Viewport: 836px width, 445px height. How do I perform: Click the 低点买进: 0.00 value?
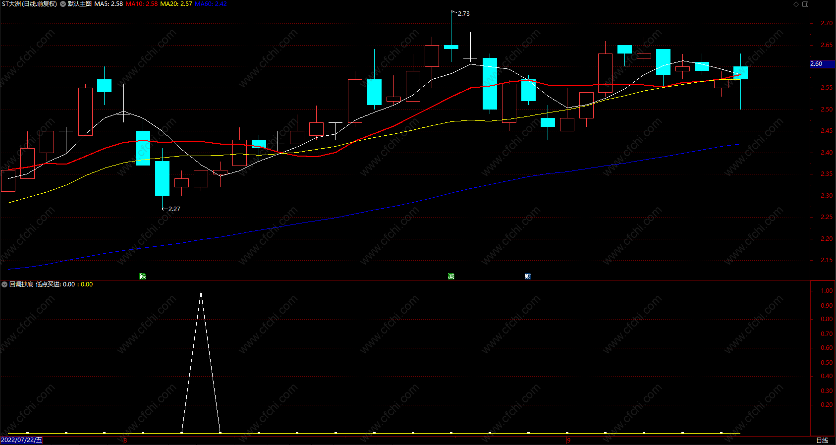[x=55, y=284]
